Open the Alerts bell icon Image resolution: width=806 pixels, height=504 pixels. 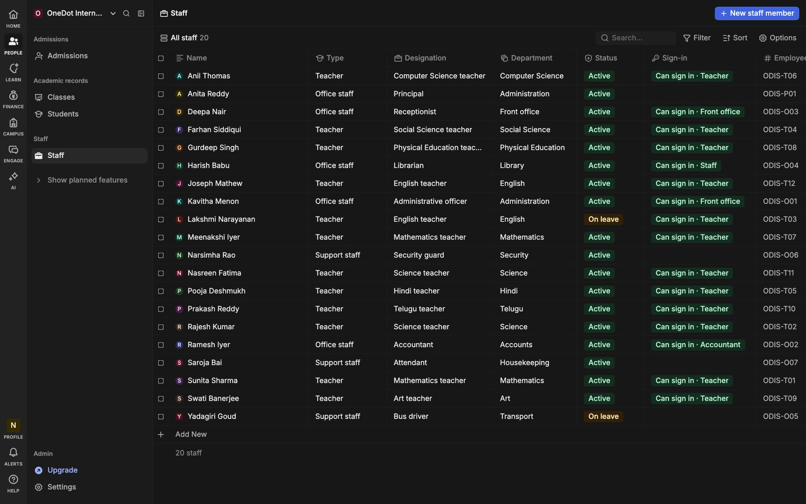pyautogui.click(x=13, y=456)
